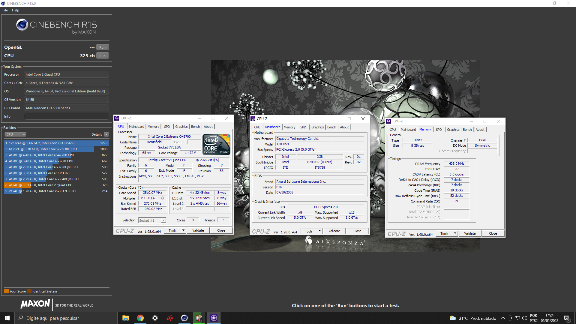Click the weather cloud icon

(453, 318)
